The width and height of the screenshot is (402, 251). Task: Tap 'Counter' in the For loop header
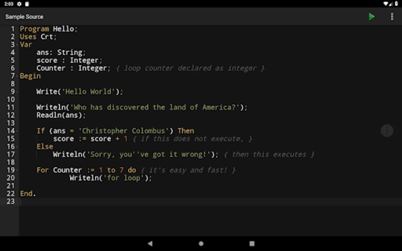67,170
